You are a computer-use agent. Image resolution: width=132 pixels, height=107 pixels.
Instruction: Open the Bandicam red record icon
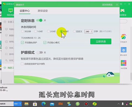point(86,104)
